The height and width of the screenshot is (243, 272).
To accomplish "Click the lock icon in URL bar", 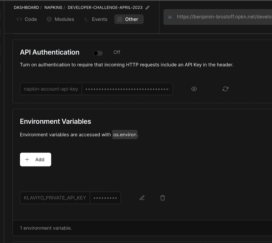I will coord(170,17).
